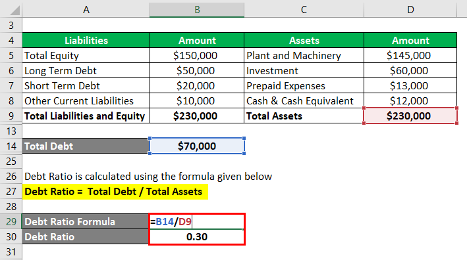Select the $230,000 total in column B
Viewport: 467px width, 260px height.
click(197, 116)
